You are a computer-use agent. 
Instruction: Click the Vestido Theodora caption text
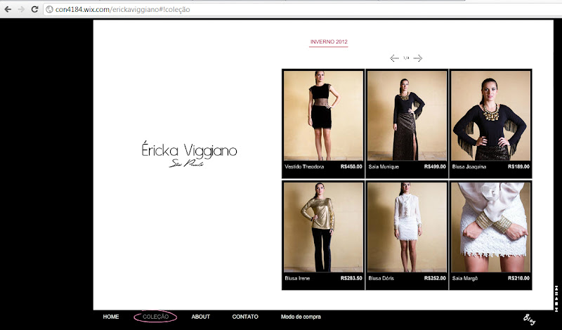pos(304,166)
